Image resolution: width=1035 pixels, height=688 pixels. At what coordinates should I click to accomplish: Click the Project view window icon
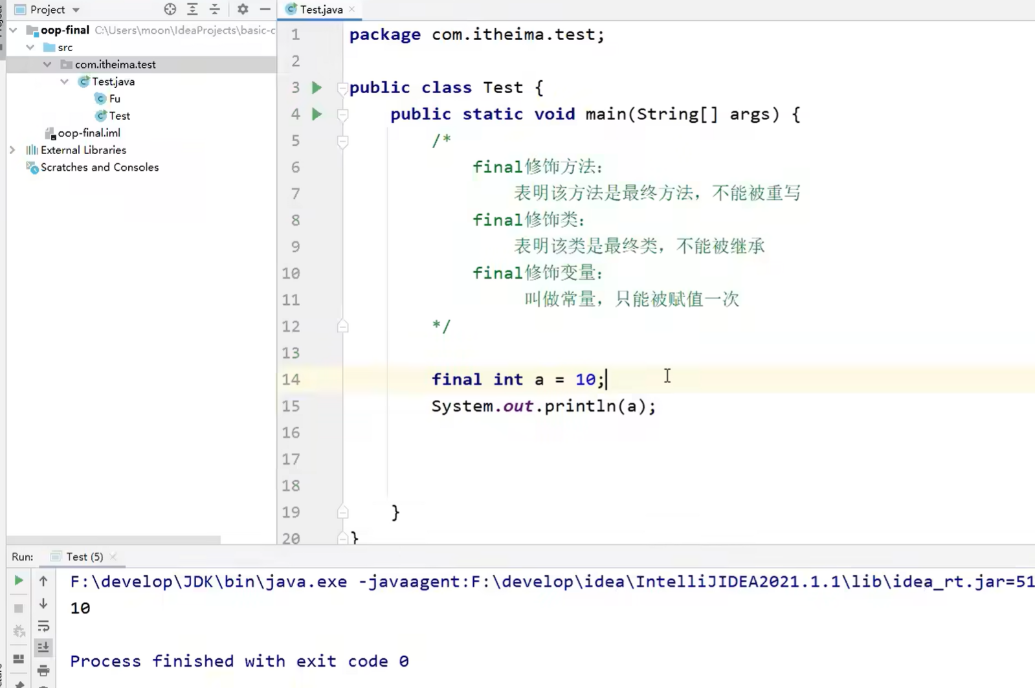point(20,10)
